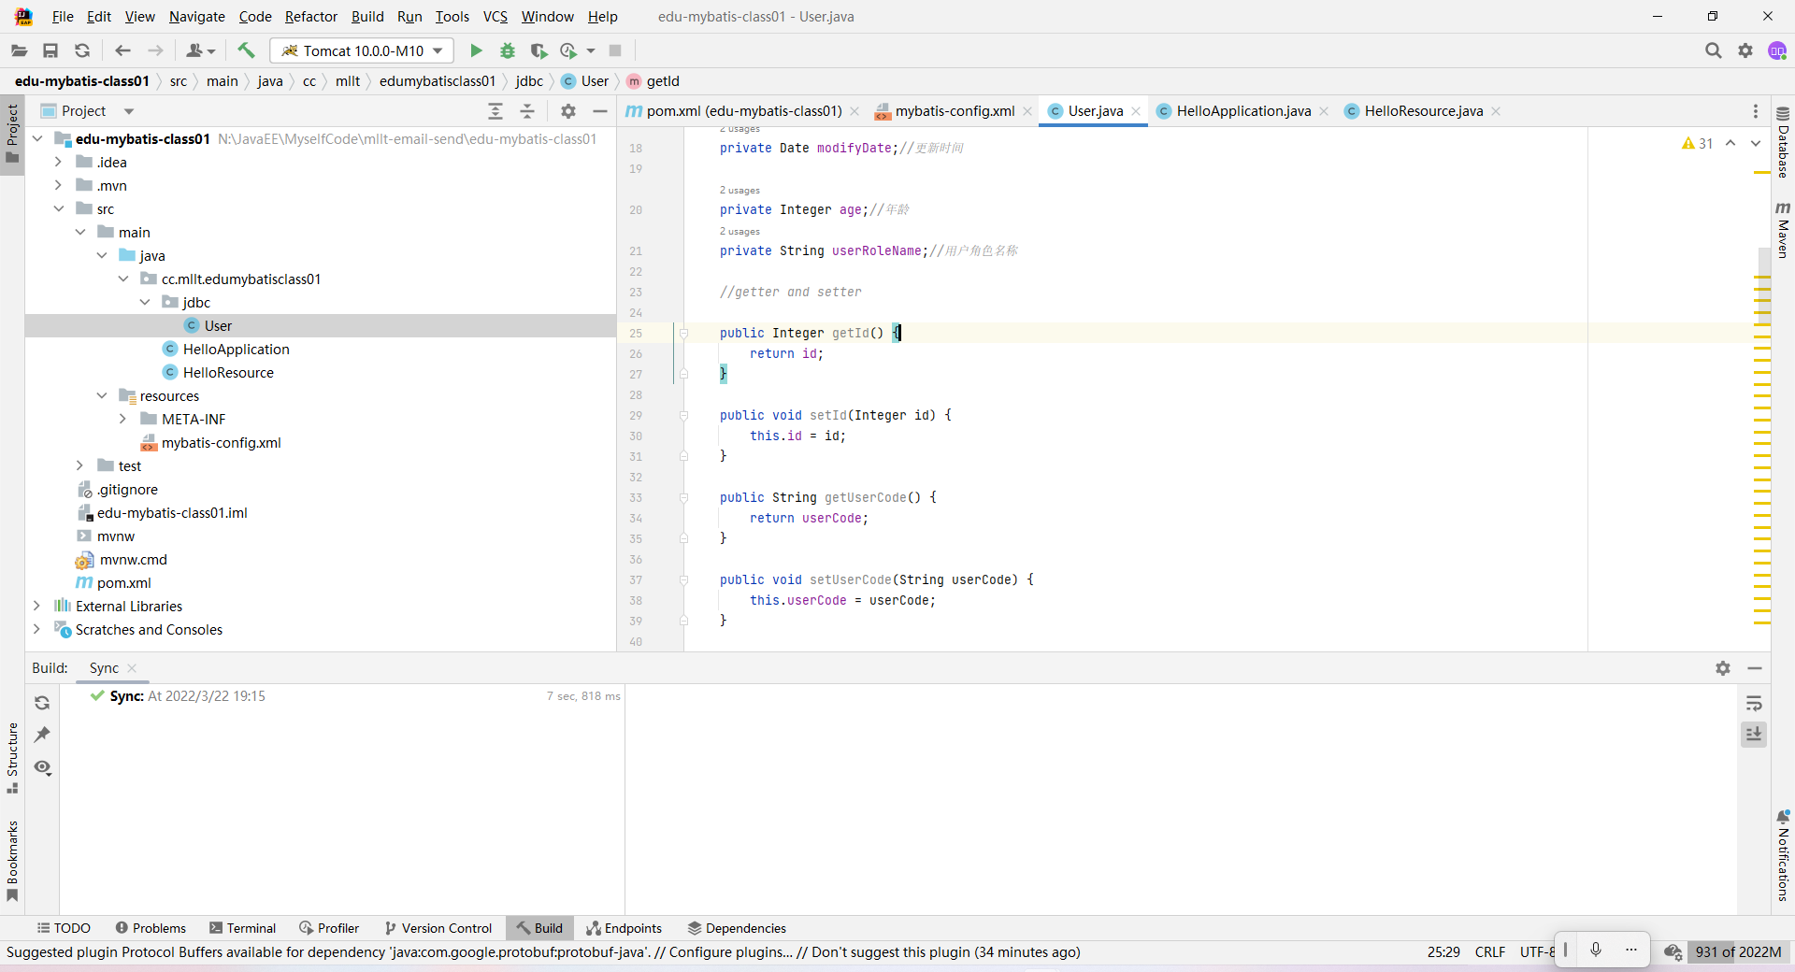Open the Terminal tool window

243,928
